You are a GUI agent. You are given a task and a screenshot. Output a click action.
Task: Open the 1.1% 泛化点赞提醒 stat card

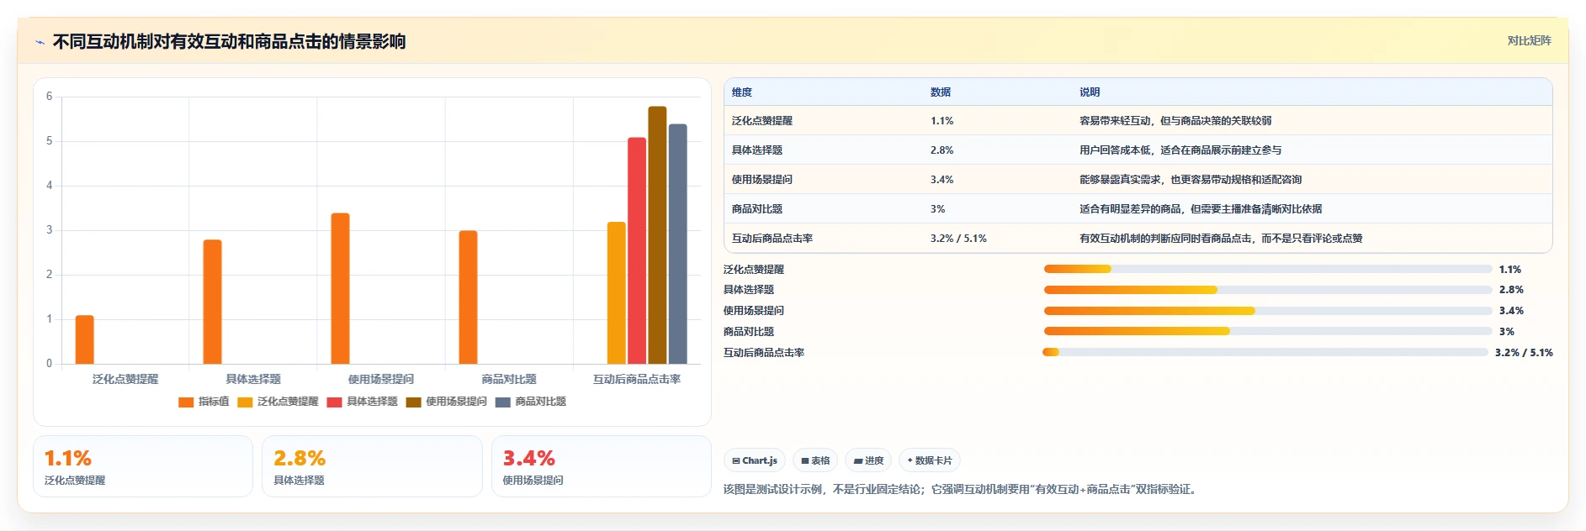(x=143, y=466)
